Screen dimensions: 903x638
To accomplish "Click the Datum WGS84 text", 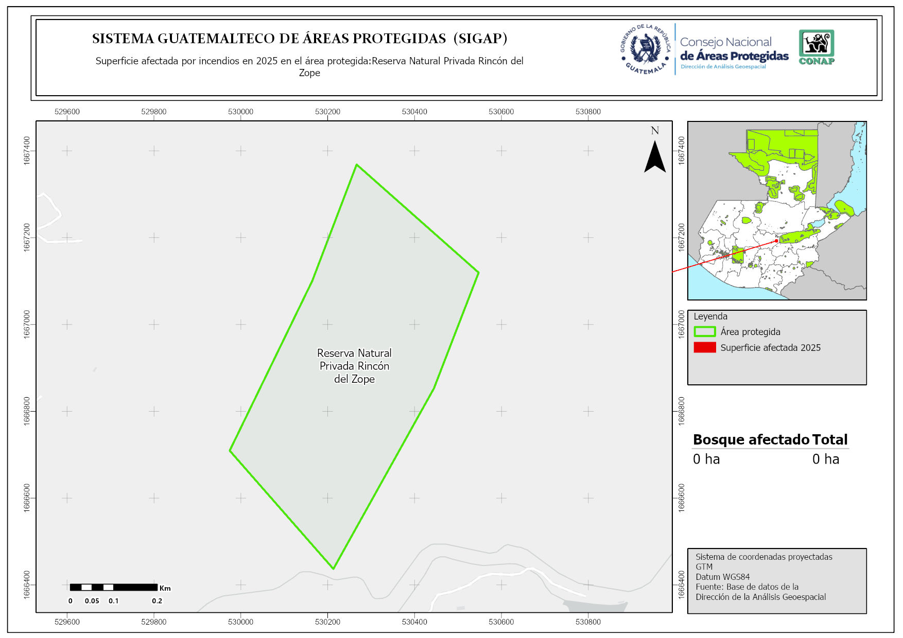I will click(x=722, y=577).
